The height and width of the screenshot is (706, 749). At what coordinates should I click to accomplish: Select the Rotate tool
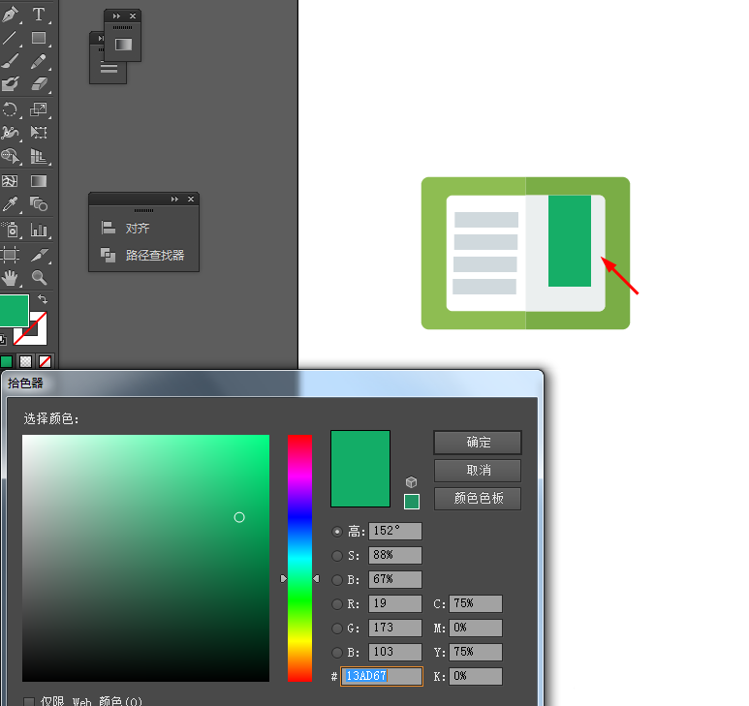pos(11,109)
